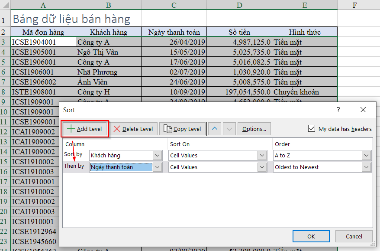Select amount cell 1,030,920.0
Viewport: 380px width, 251px height.
point(239,72)
